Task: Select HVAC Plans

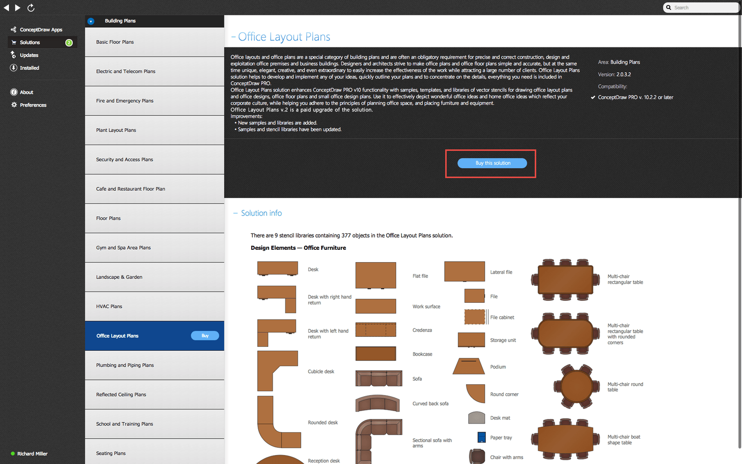Action: [154, 306]
